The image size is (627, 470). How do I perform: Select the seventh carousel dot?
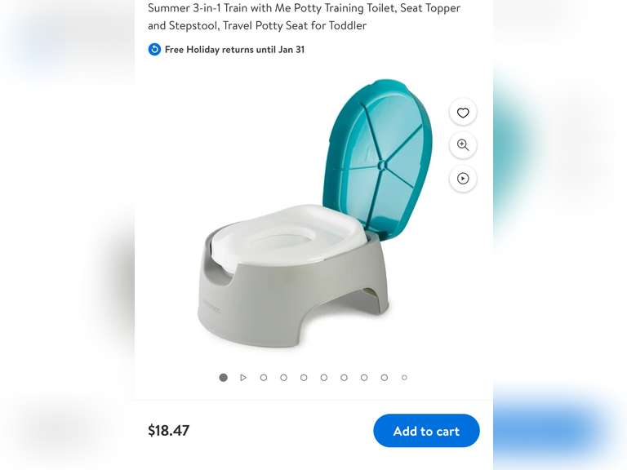(x=344, y=377)
